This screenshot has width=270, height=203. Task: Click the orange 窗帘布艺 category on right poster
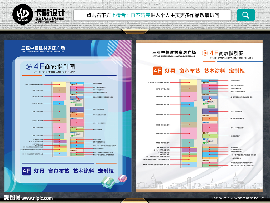pyautogui.click(x=190, y=71)
